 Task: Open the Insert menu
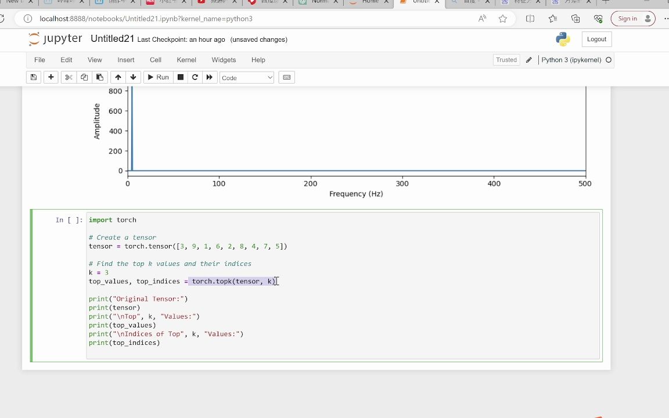point(126,60)
